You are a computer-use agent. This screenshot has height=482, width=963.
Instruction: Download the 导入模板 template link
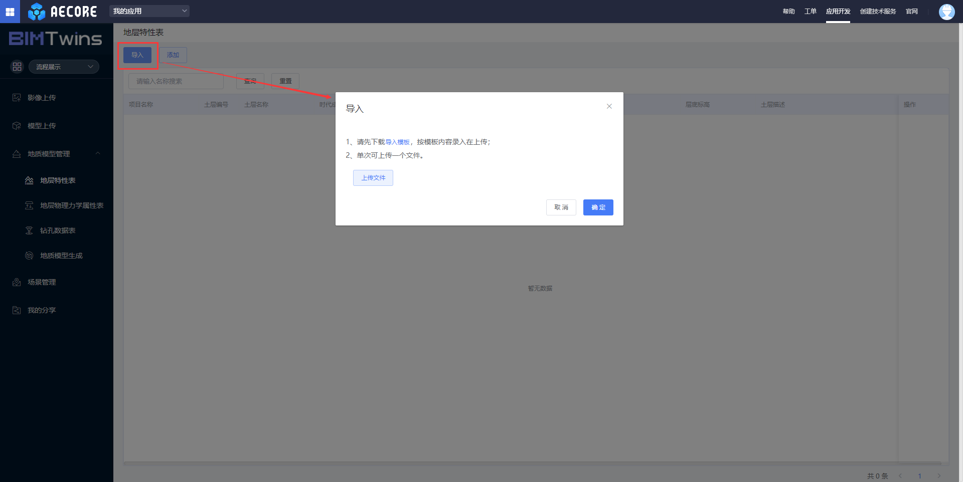[397, 142]
